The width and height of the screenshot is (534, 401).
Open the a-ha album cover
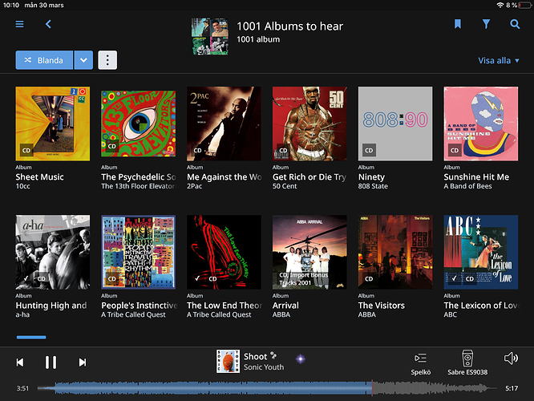click(x=53, y=252)
